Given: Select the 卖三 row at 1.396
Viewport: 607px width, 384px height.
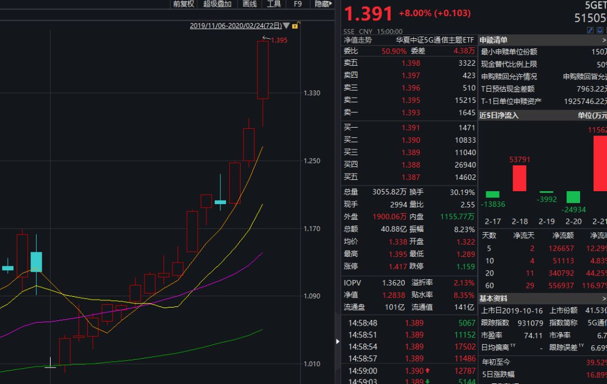Looking at the screenshot, I should (x=410, y=88).
